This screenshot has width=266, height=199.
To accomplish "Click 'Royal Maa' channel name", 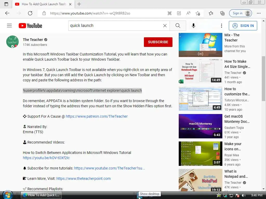I will point(231,155).
